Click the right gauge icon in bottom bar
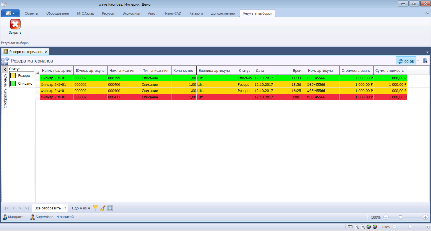Viewport: 431px width, 231px height. (x=375, y=227)
